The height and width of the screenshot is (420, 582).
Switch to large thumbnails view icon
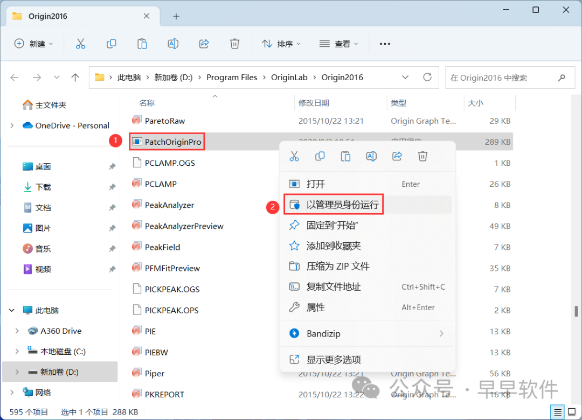coord(572,412)
